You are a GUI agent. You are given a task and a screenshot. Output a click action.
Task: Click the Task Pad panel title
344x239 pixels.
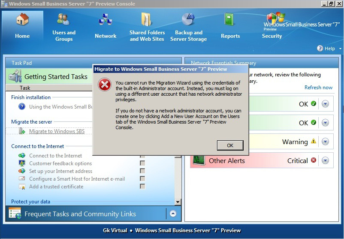click(21, 63)
